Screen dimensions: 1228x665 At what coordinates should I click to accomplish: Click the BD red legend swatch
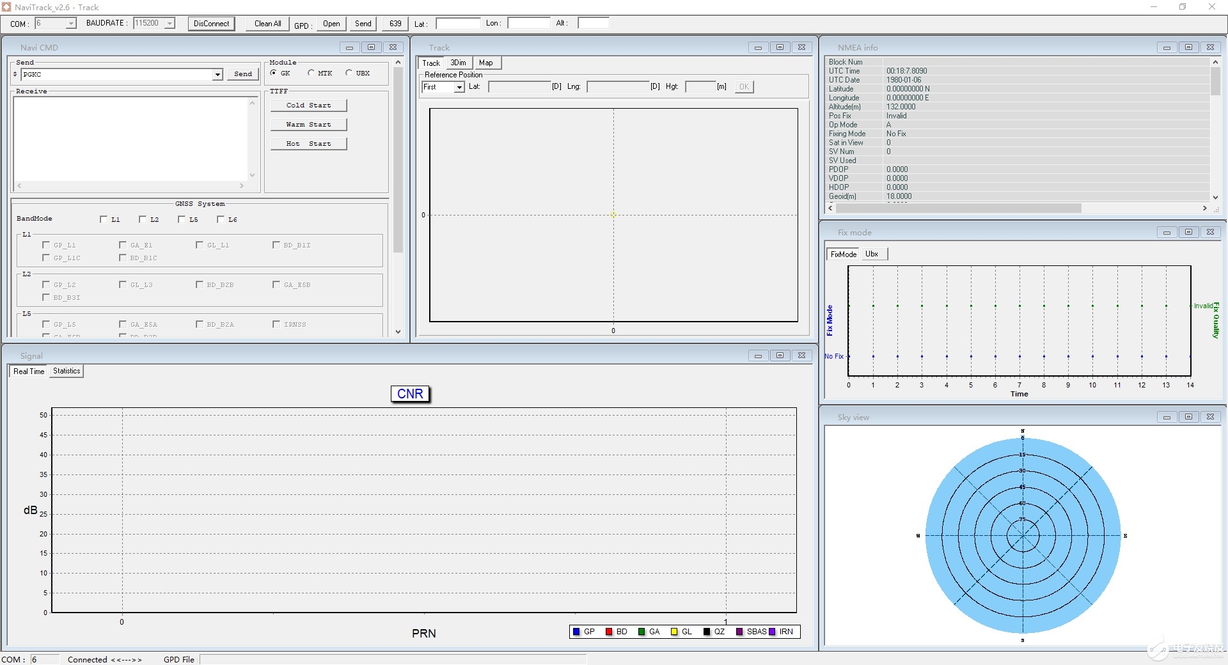pyautogui.click(x=609, y=632)
